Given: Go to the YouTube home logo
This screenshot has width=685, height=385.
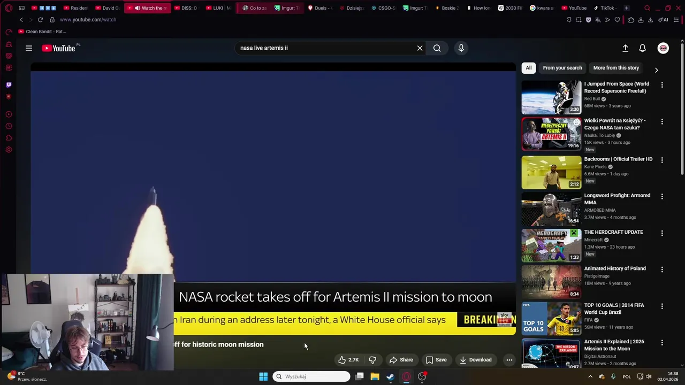Looking at the screenshot, I should point(58,48).
